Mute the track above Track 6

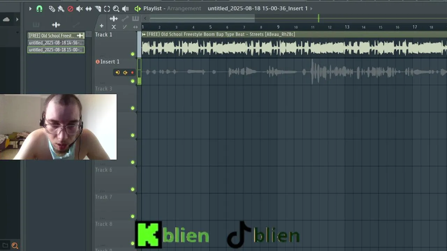pyautogui.click(x=132, y=162)
